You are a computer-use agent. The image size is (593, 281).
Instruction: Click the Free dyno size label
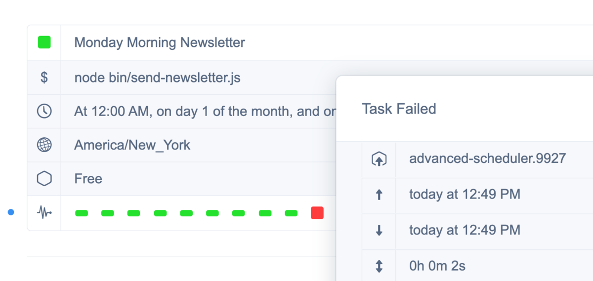88,179
